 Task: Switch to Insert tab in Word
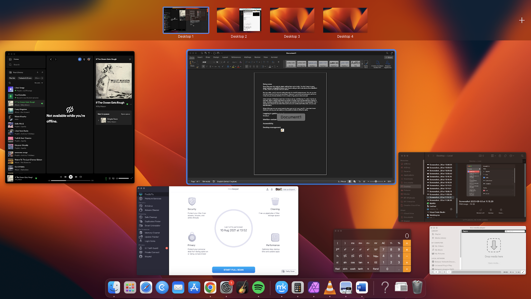[200, 57]
